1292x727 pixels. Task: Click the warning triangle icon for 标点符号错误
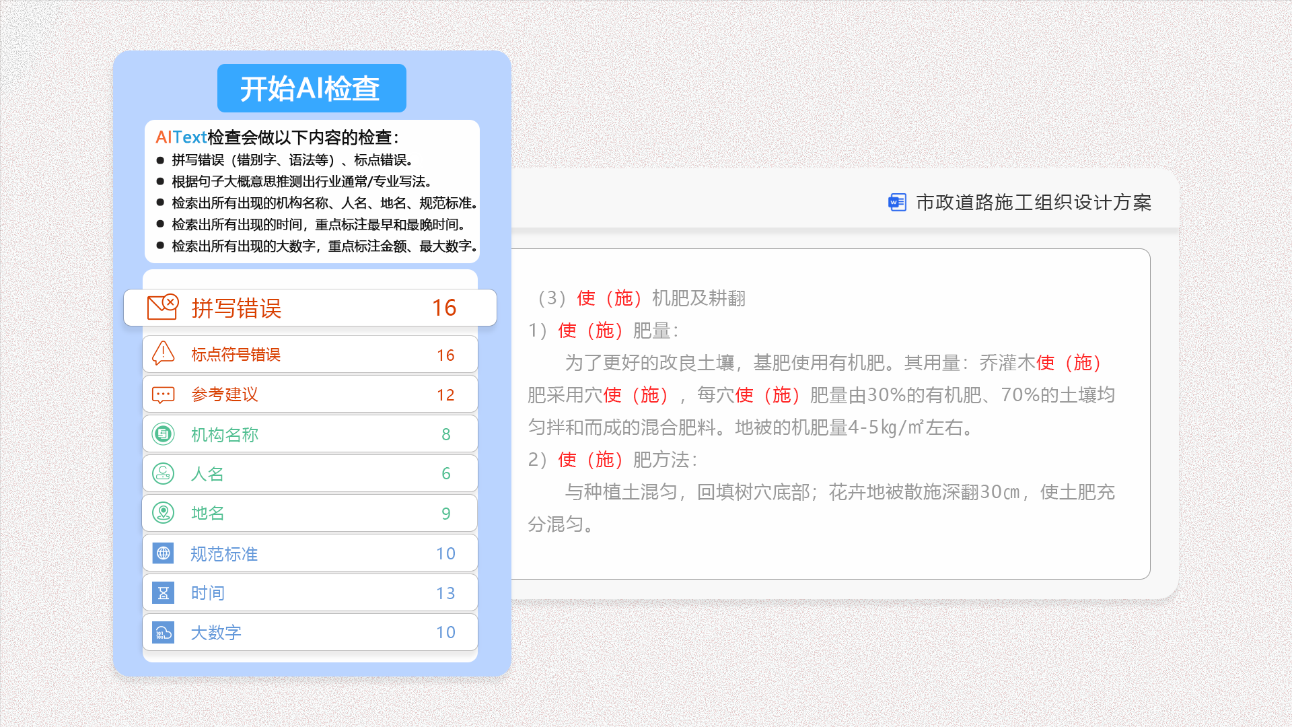[x=163, y=353]
